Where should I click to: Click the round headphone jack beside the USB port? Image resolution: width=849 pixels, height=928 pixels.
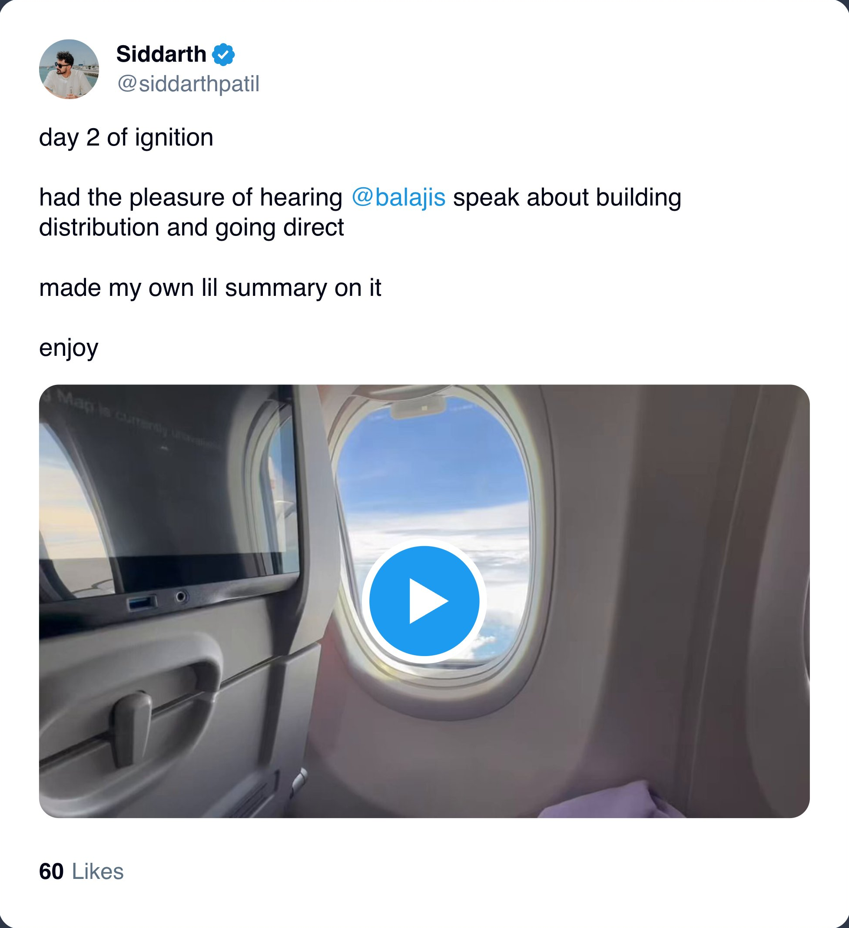pos(180,597)
